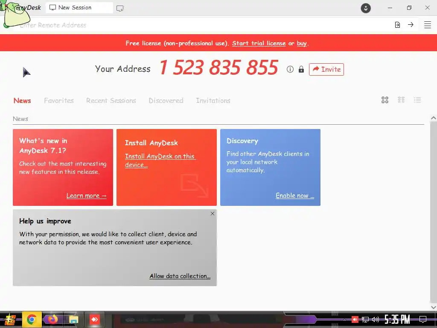The image size is (437, 328).
Task: Open a new session tab icon
Action: (120, 9)
